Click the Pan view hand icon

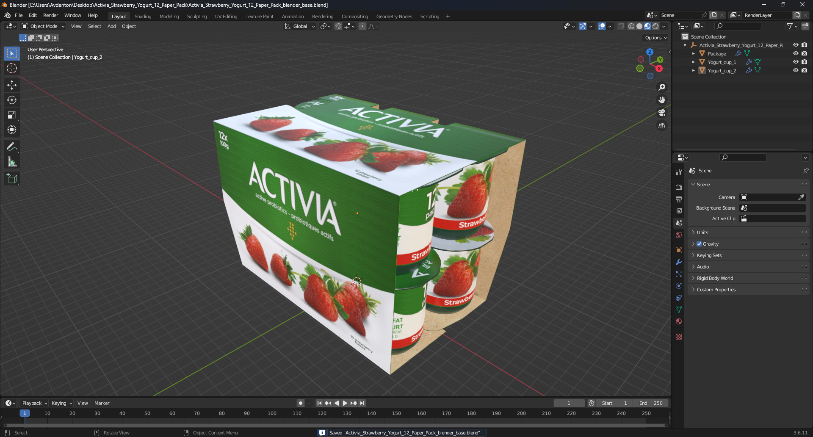[662, 100]
